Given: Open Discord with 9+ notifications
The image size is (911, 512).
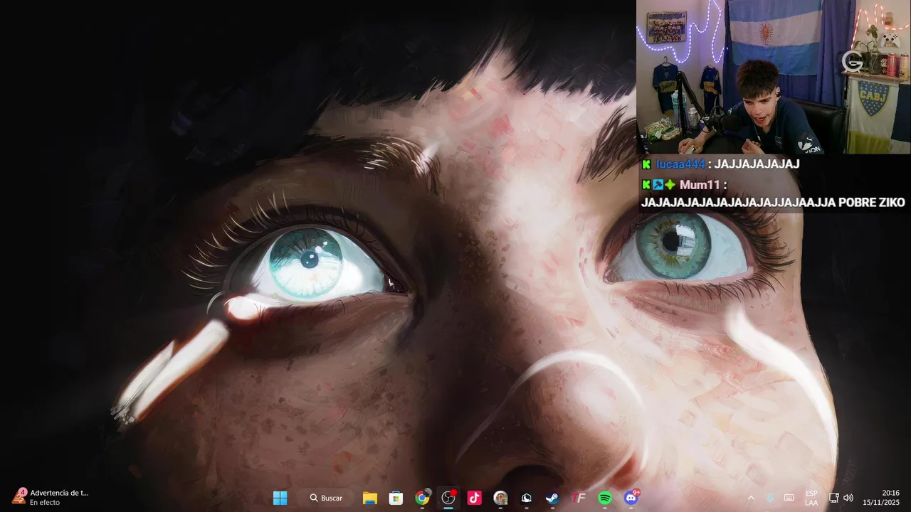Looking at the screenshot, I should point(631,498).
